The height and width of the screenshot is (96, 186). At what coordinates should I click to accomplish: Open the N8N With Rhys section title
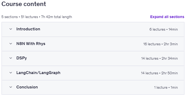[x=31, y=44]
